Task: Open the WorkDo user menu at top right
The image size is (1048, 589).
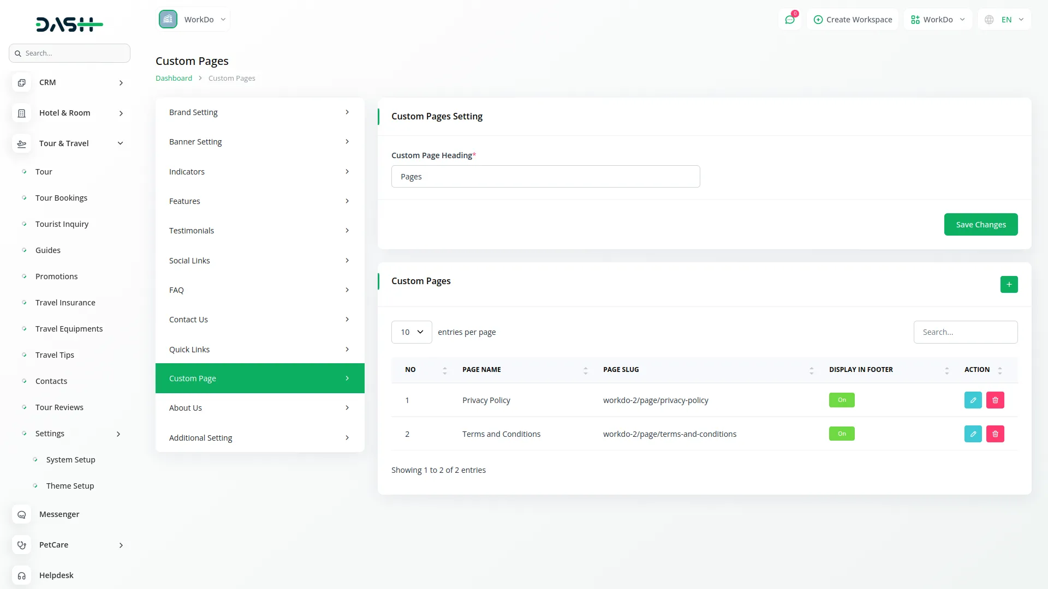Action: pos(938,20)
